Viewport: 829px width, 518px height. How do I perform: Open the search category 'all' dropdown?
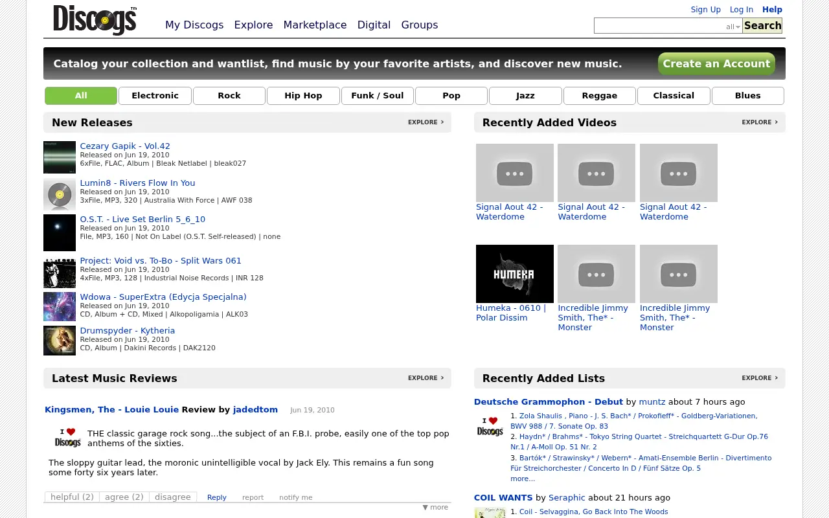[733, 27]
